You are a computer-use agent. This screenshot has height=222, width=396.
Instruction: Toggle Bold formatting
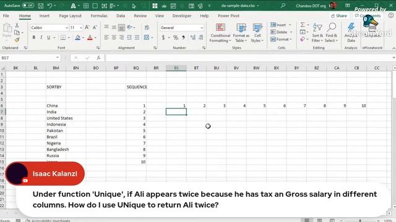[x=34, y=38]
